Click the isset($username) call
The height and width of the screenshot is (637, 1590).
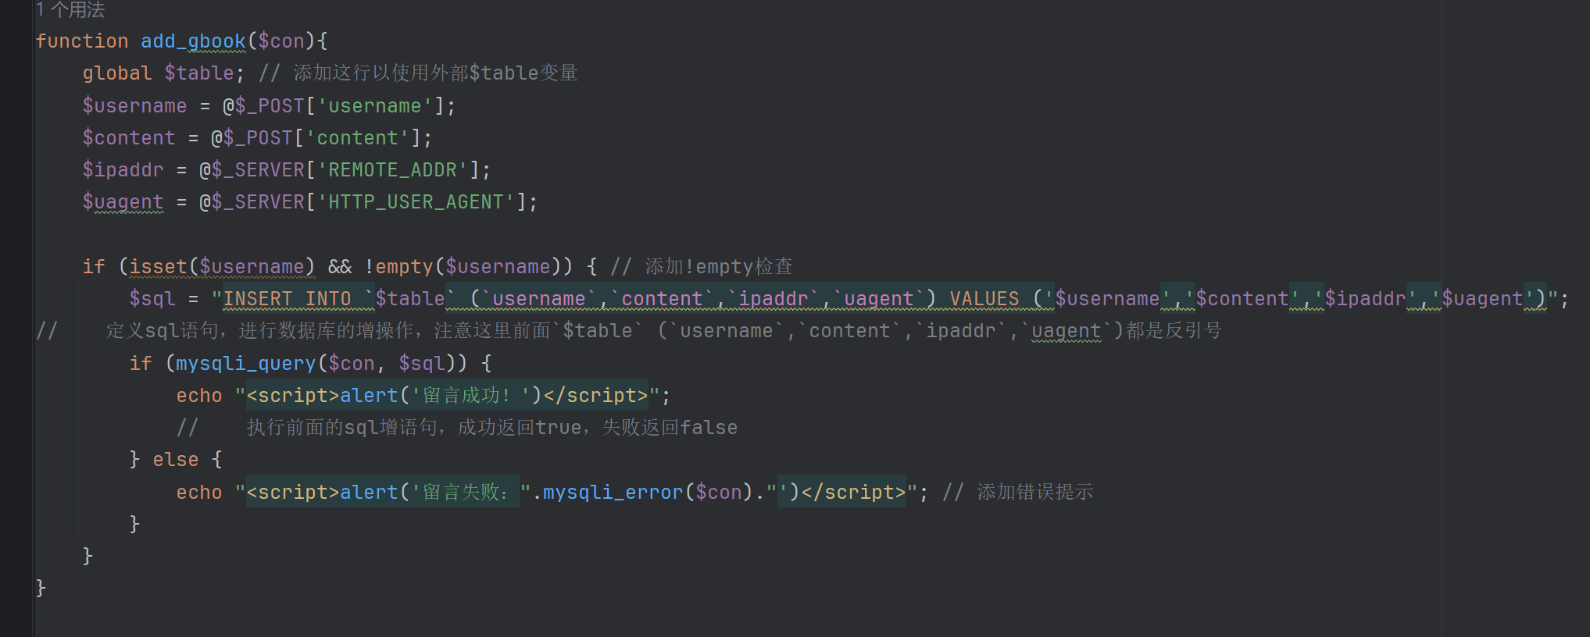click(222, 267)
